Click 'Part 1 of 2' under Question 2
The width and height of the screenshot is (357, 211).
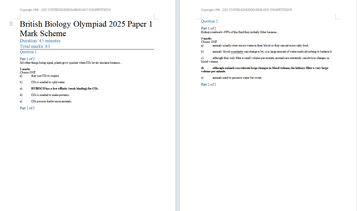[208, 28]
